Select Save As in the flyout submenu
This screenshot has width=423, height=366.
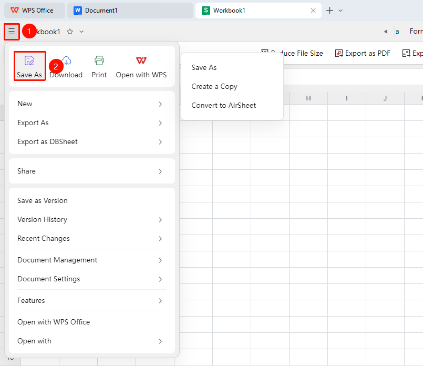tap(232, 67)
